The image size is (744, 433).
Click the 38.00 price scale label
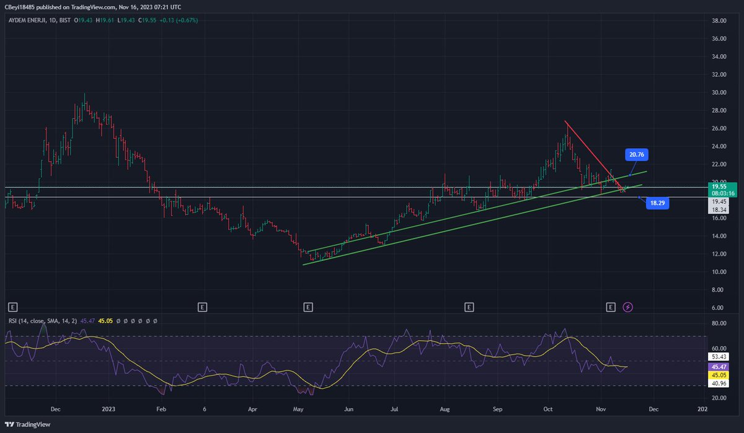719,20
